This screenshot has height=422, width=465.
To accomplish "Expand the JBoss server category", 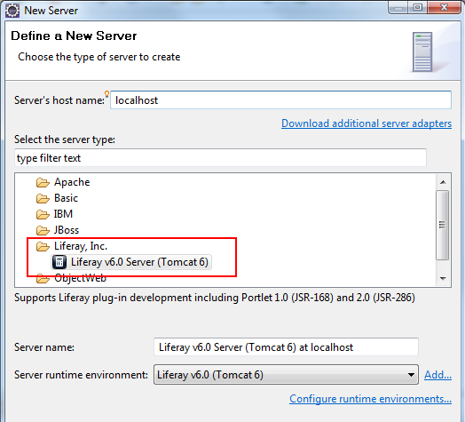I will 67,230.
